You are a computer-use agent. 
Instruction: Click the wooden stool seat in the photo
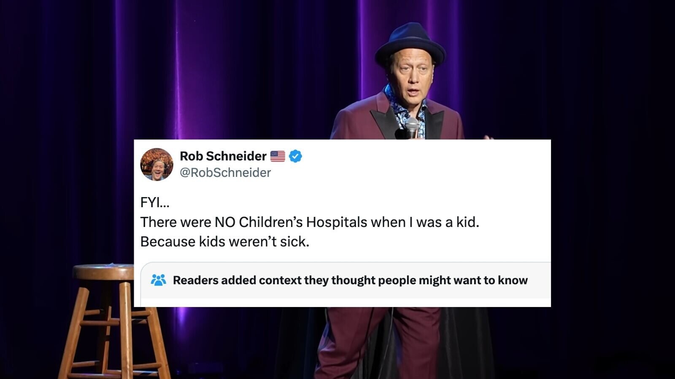click(103, 272)
